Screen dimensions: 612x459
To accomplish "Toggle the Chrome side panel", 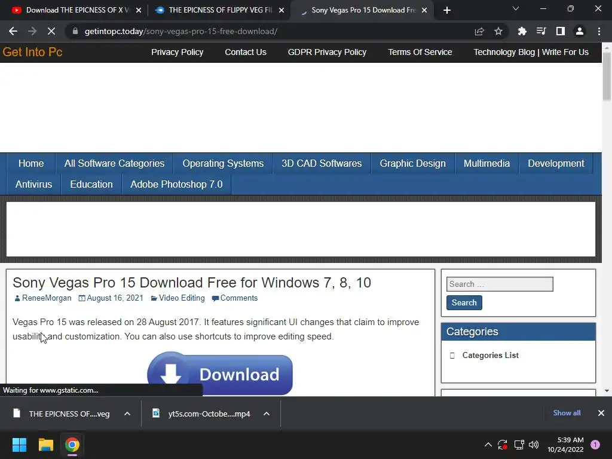I will click(x=561, y=31).
